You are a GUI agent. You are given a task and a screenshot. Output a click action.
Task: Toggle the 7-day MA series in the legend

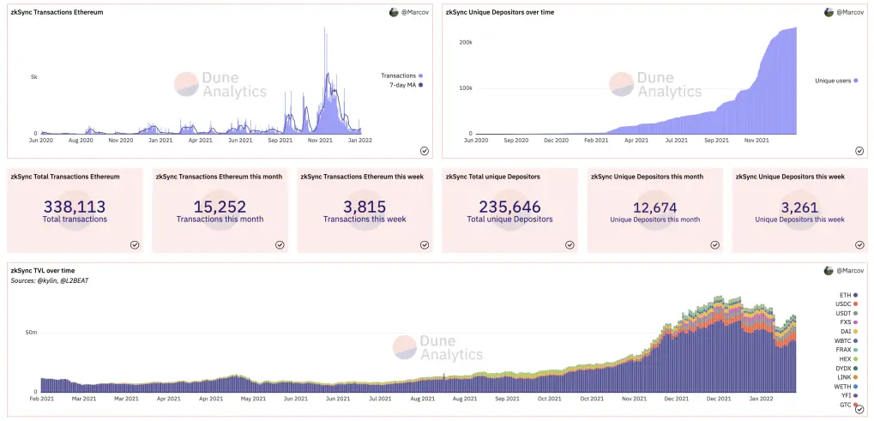[407, 85]
